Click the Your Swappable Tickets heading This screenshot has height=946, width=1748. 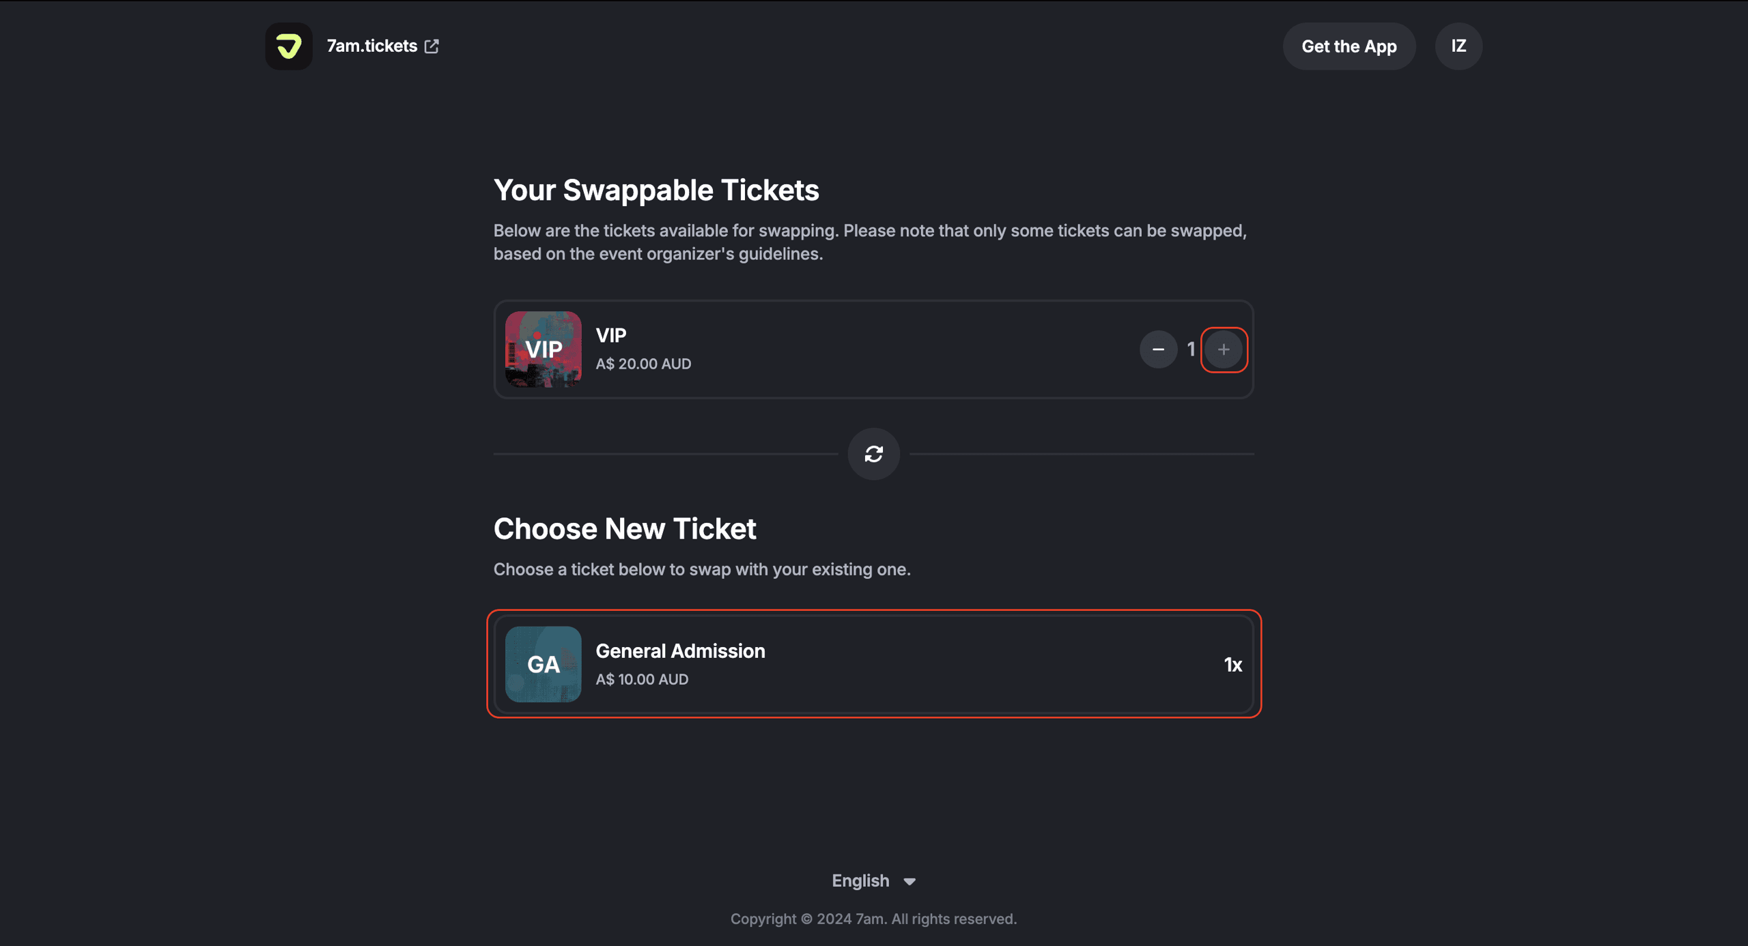[655, 190]
